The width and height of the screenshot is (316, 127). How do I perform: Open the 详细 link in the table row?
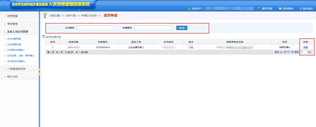pos(305,47)
